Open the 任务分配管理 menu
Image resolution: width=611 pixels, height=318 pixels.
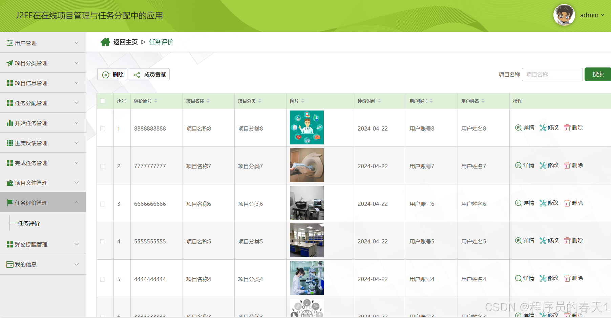point(43,103)
